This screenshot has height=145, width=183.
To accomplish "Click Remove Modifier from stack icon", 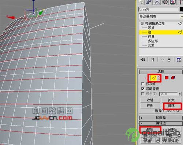I will pyautogui.click(x=169, y=60).
